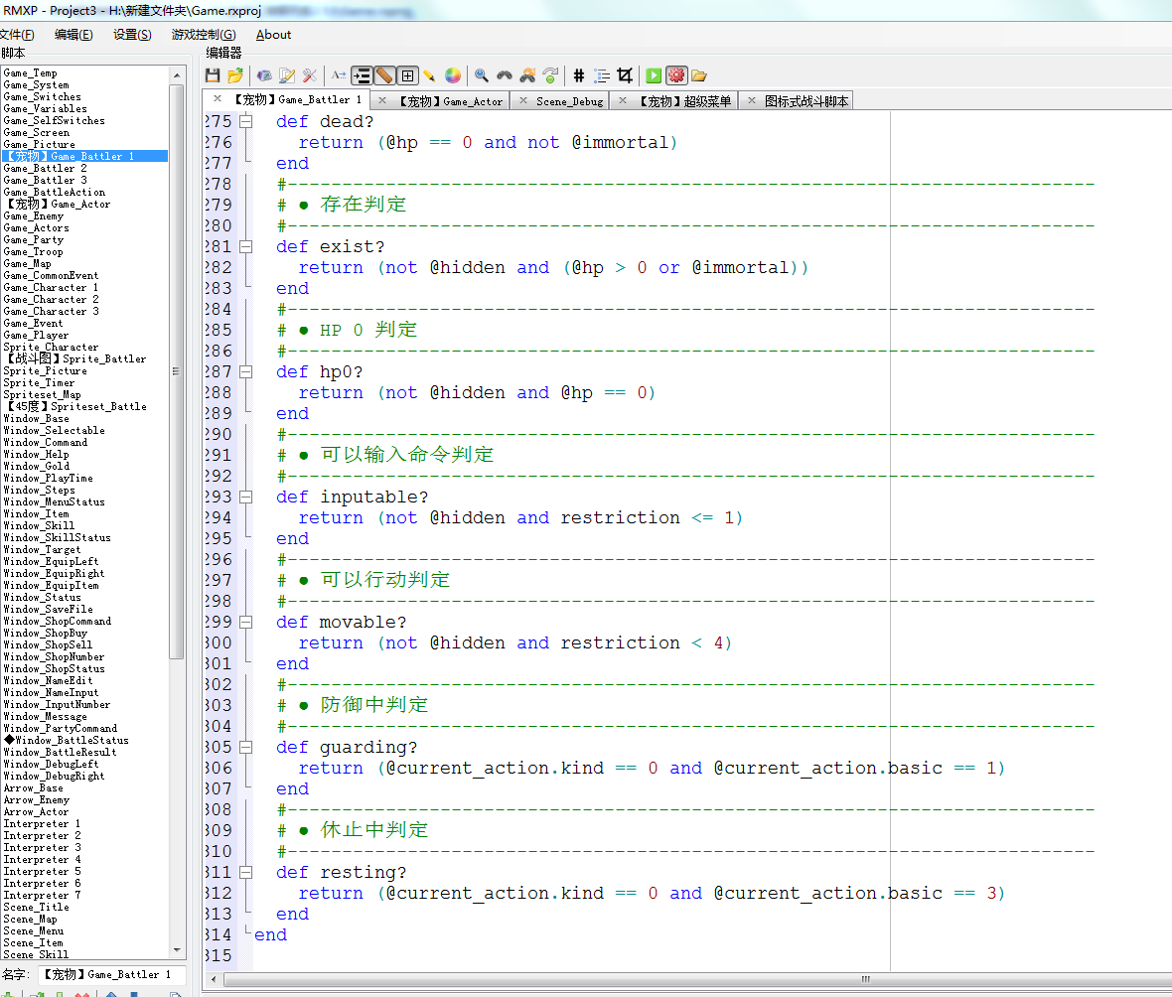Toggle the ruler toolbar button
This screenshot has height=997, width=1172.
(x=384, y=75)
